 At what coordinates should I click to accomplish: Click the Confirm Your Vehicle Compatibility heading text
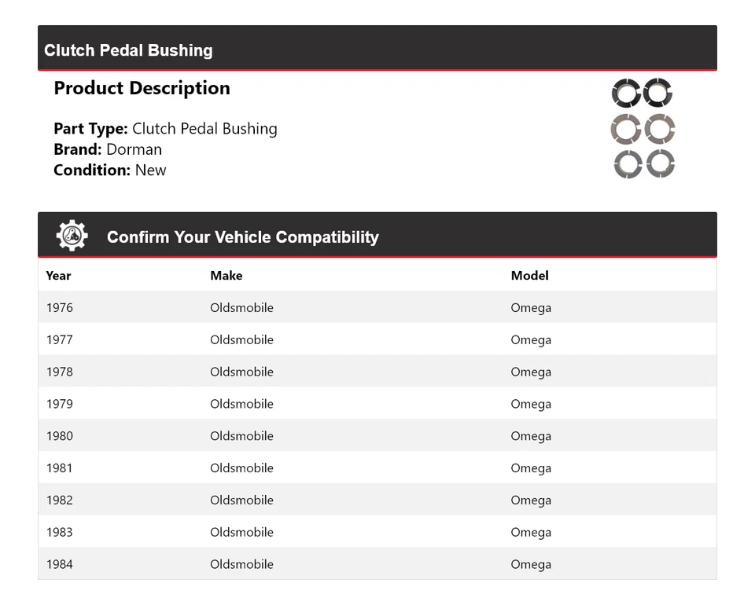tap(242, 236)
